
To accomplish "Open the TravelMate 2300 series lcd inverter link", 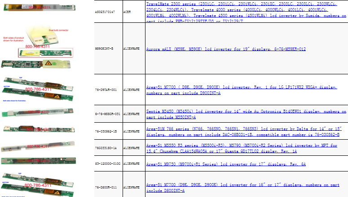I will coord(246,13).
